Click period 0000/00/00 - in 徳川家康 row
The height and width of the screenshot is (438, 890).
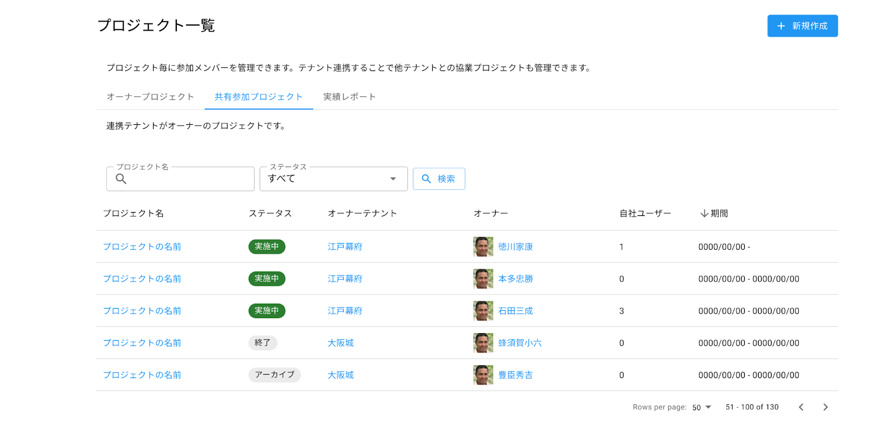pos(724,247)
